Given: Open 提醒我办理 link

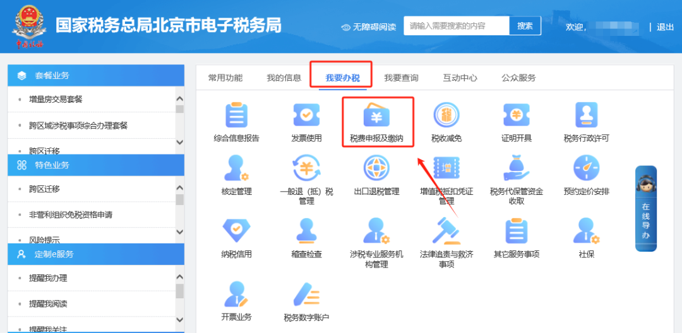Looking at the screenshot, I should pyautogui.click(x=48, y=278).
